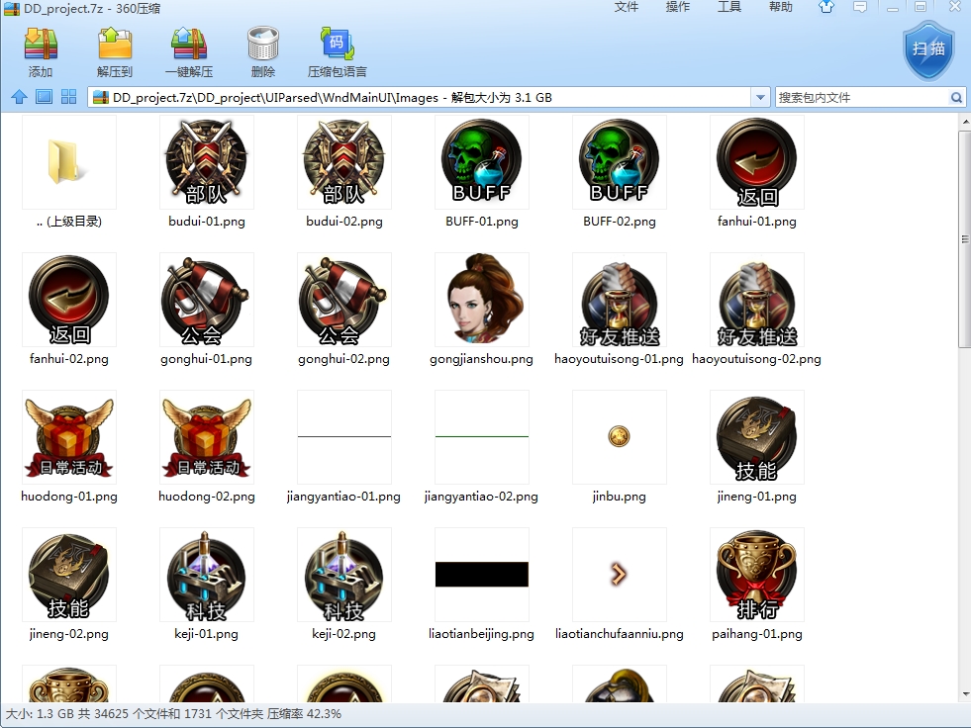Open the 文件 menu
This screenshot has height=728, width=971.
pos(627,8)
